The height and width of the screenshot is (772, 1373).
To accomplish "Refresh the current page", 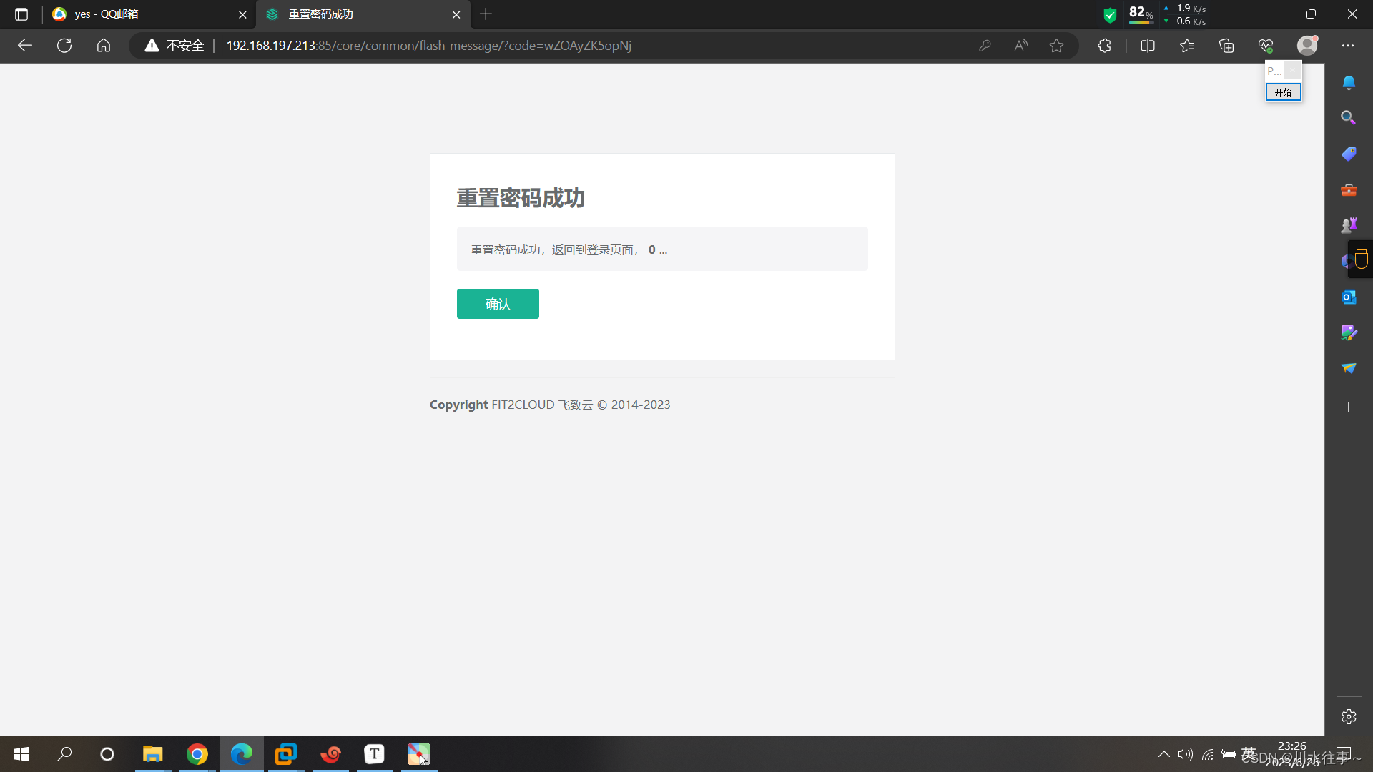I will (x=64, y=46).
